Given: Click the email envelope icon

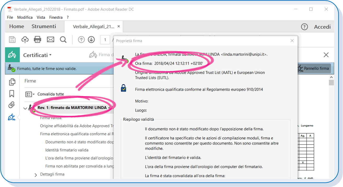Looking at the screenshot, I should pos(50,40).
